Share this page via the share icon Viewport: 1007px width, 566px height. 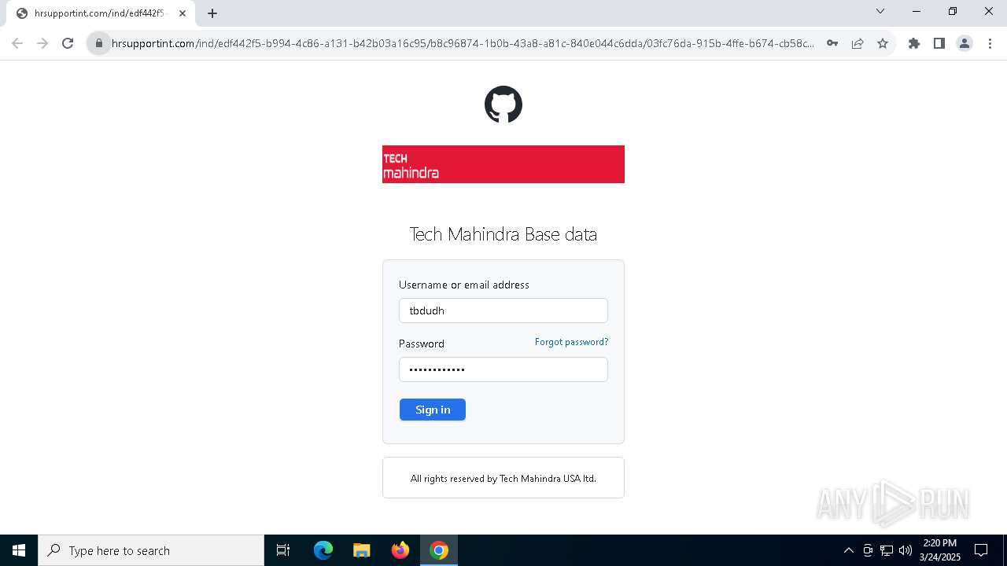click(858, 43)
